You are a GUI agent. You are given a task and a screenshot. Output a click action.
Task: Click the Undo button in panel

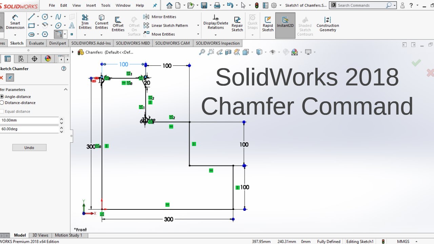coord(29,147)
